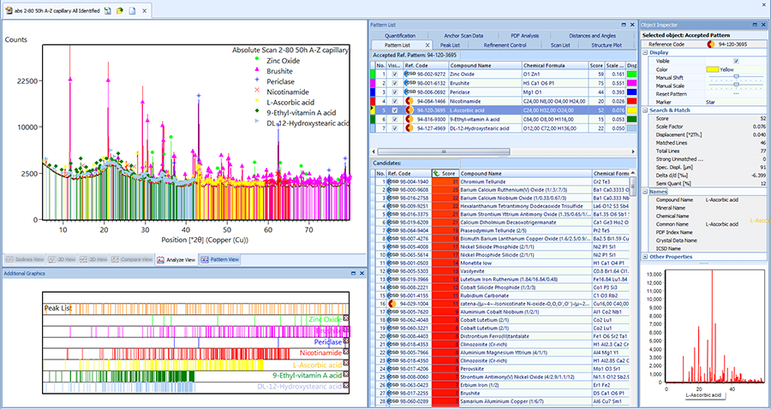Remove Nicotinamide strip with its X icon

point(347,353)
